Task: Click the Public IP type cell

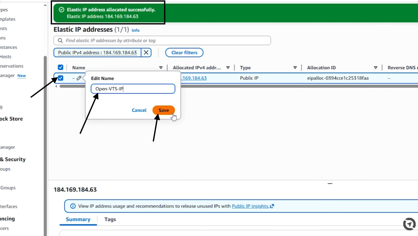Action: pyautogui.click(x=249, y=78)
